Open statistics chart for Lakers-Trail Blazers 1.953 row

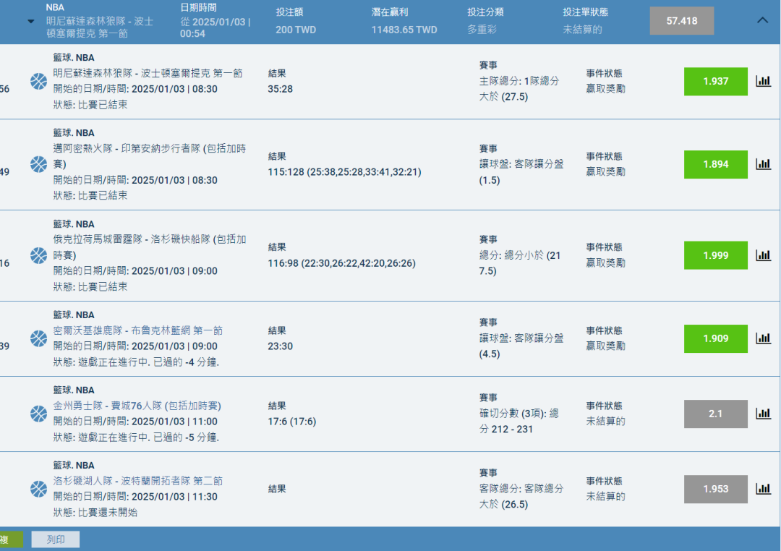tap(763, 489)
